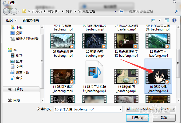Open the All Supported Video Files dropdown
This screenshot has height=123, width=181.
click(151, 109)
